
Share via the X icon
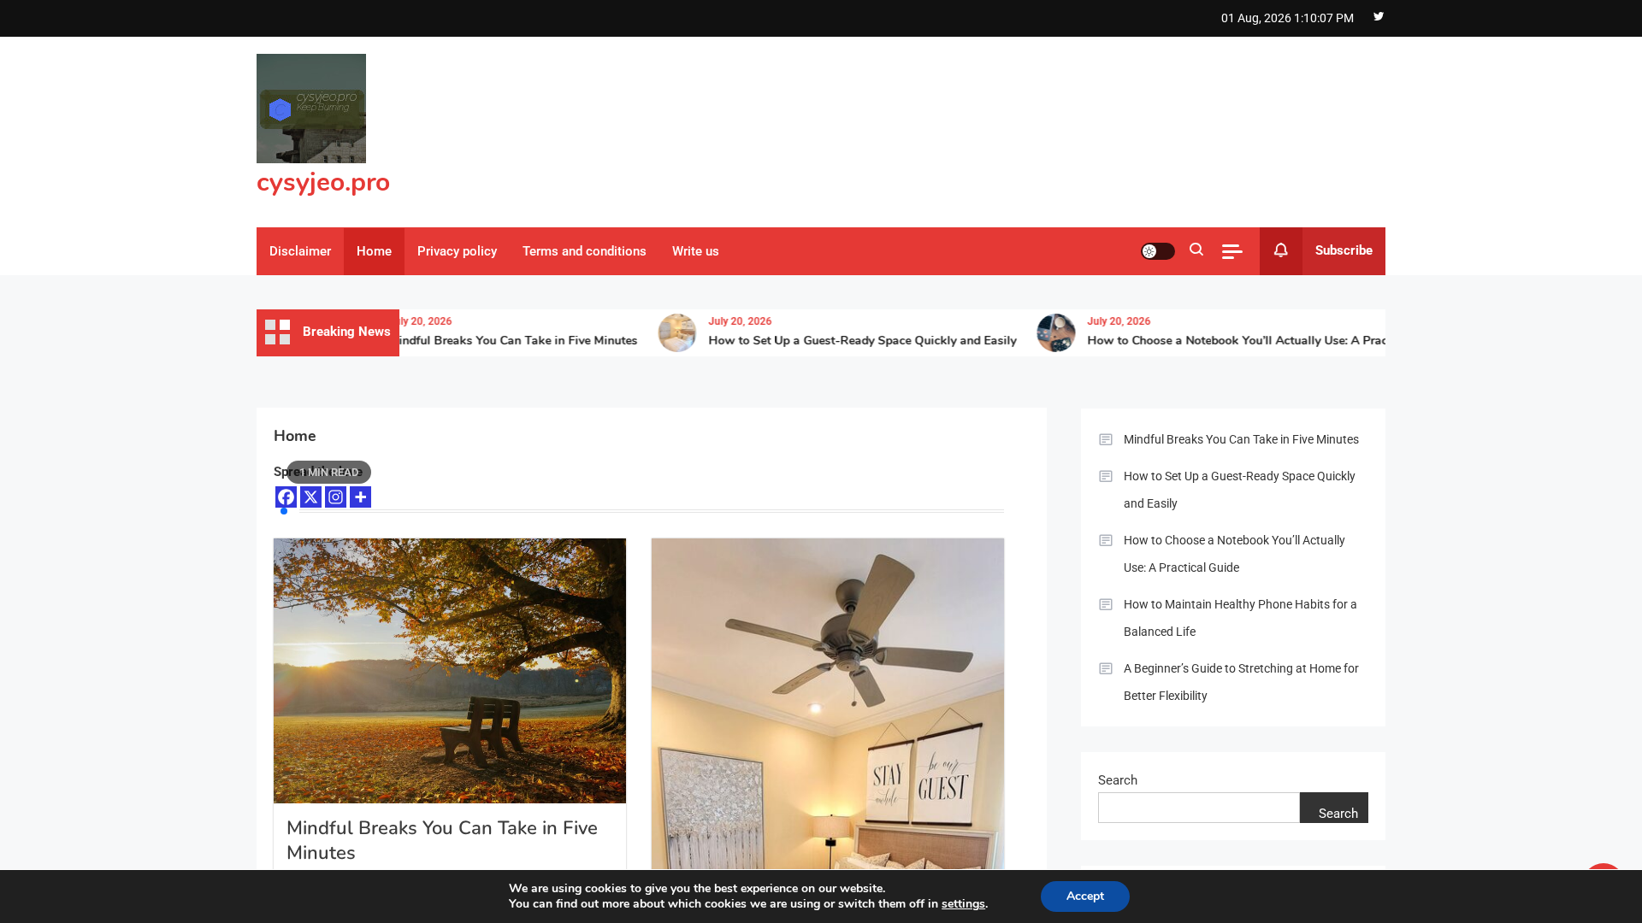310,497
